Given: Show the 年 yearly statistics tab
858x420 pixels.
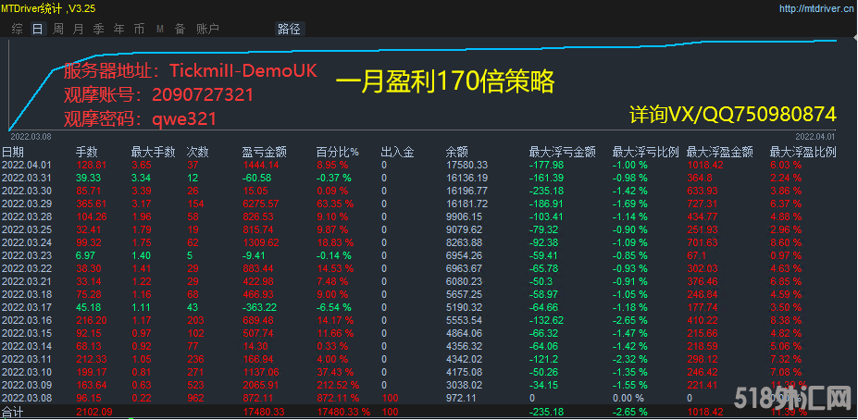Looking at the screenshot, I should [118, 29].
